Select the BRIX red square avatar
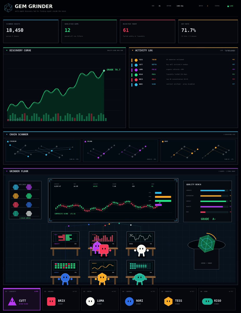The image size is (241, 313). pyautogui.click(x=51, y=301)
